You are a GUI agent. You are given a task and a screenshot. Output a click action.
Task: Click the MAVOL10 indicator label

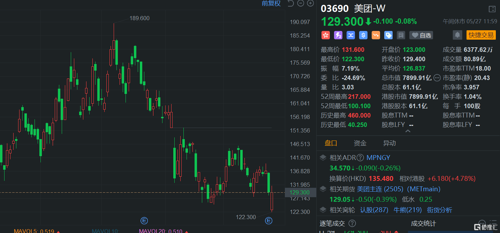[x=106, y=231]
